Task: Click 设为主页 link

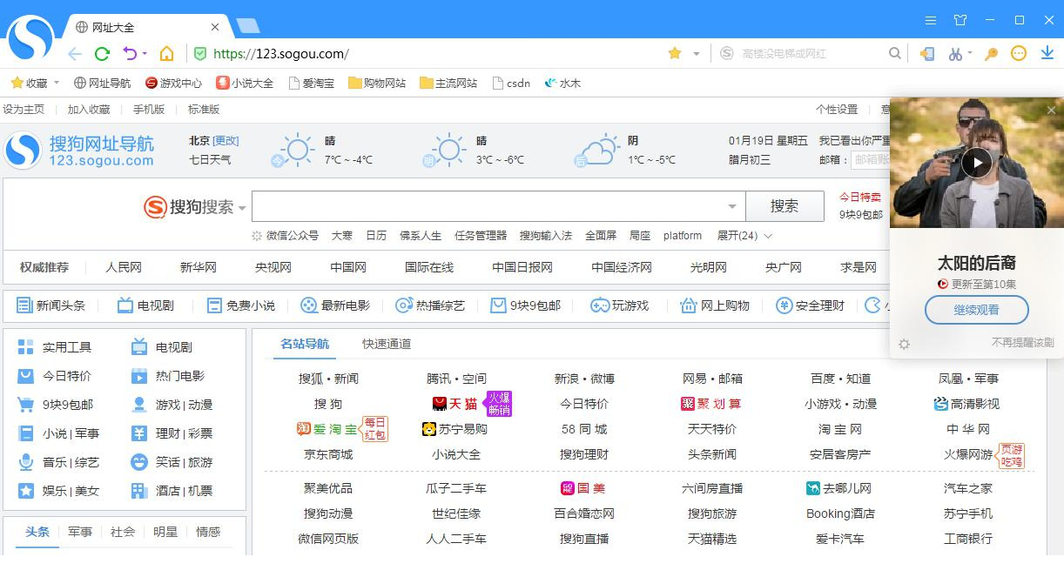Action: tap(24, 110)
